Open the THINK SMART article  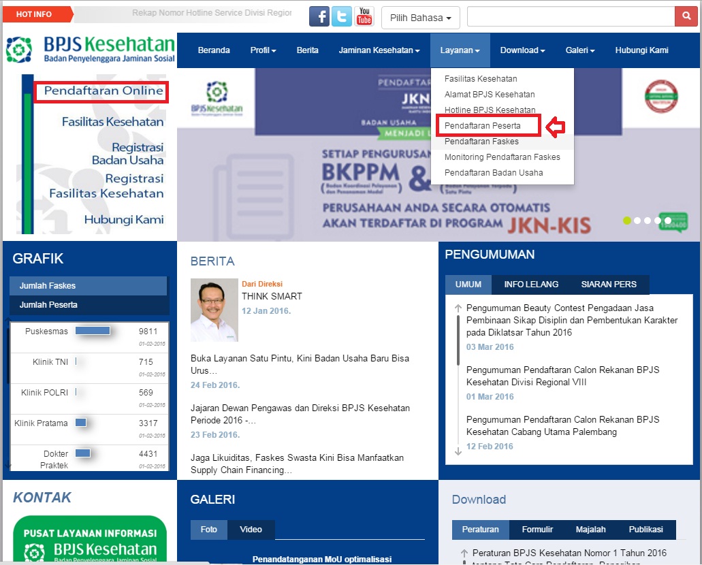[x=272, y=296]
